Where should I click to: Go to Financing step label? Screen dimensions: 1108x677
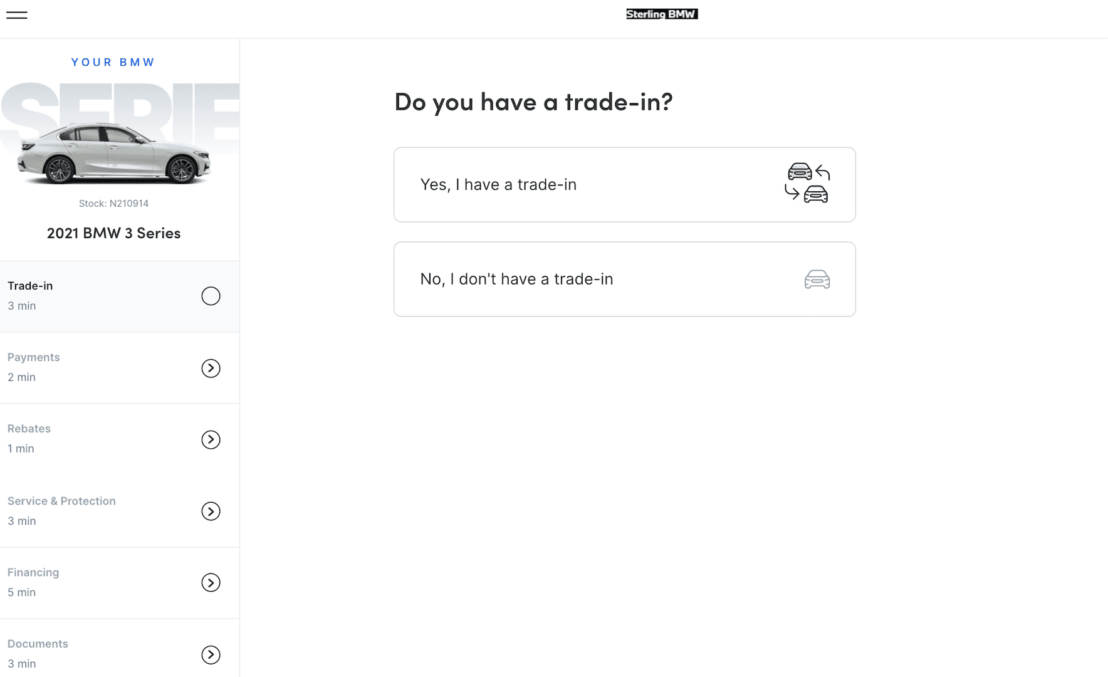pos(33,572)
